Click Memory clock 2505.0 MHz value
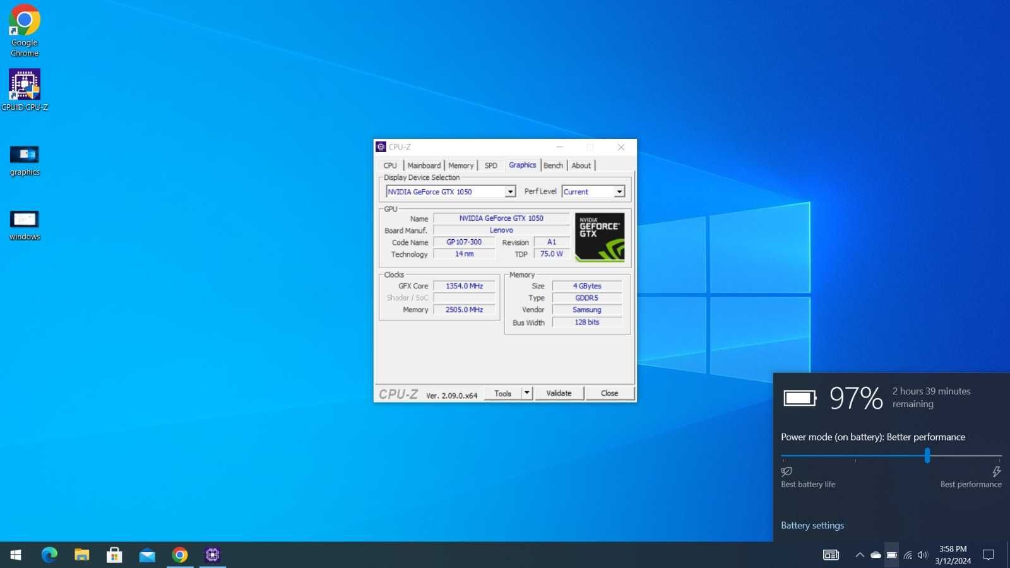Image resolution: width=1010 pixels, height=568 pixels. click(x=464, y=310)
